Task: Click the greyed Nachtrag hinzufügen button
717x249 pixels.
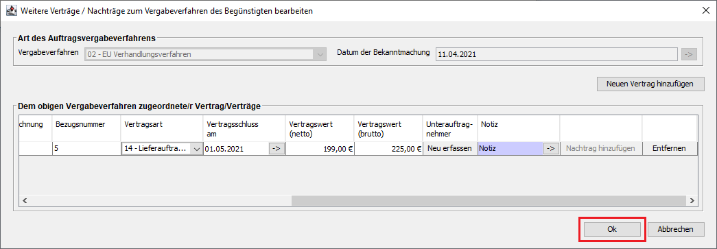Action: [x=601, y=148]
